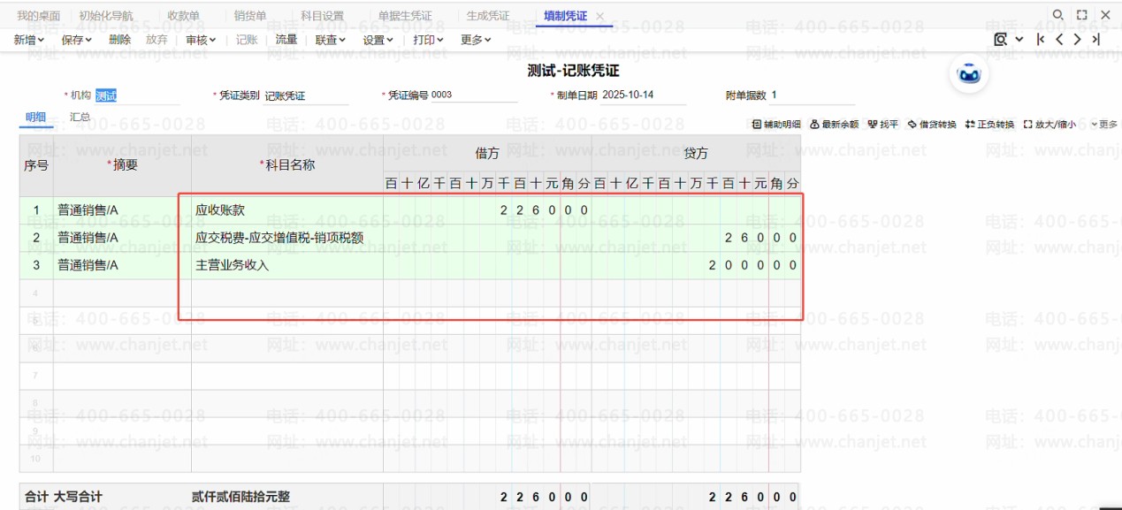Click the 放弃 button
This screenshot has height=510, width=1122.
pyautogui.click(x=156, y=40)
